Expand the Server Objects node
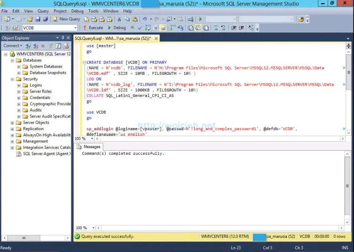Viewport: 354px width, 252px height. click(x=12, y=123)
